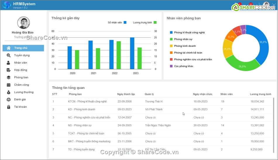Click the HRMSystem logo in title bar
This screenshot has width=278, height=160.
tap(6, 5)
